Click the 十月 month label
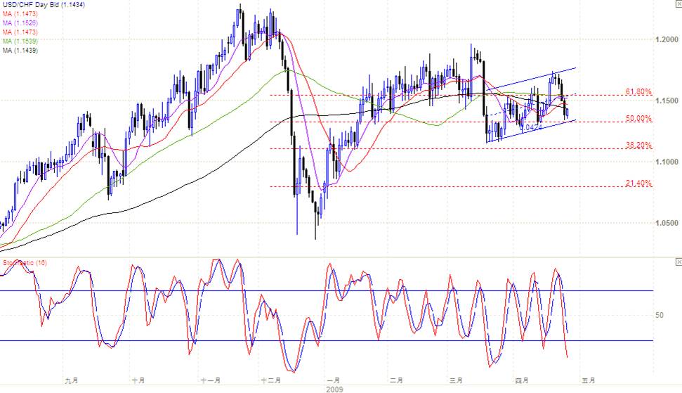The image size is (682, 393). tap(138, 380)
